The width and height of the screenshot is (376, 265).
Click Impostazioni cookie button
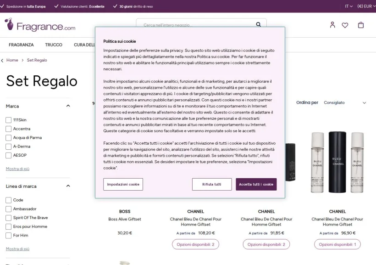click(x=123, y=184)
